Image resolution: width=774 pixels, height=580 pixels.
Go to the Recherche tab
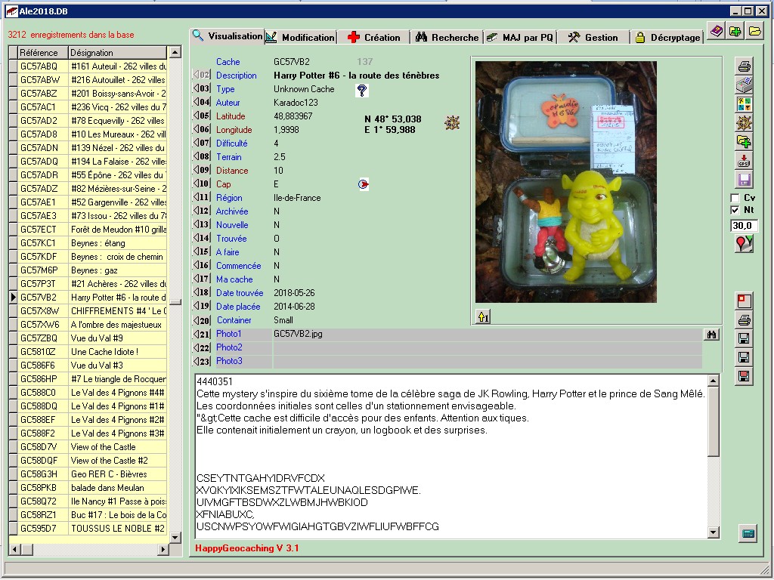(447, 38)
